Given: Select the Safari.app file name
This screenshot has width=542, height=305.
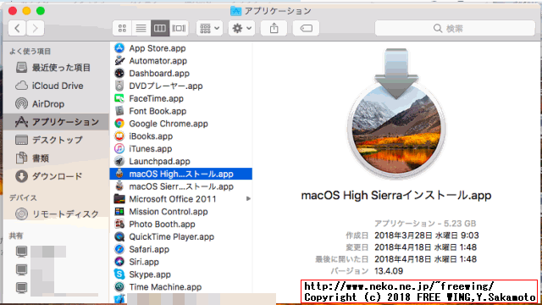Looking at the screenshot, I should [149, 249].
